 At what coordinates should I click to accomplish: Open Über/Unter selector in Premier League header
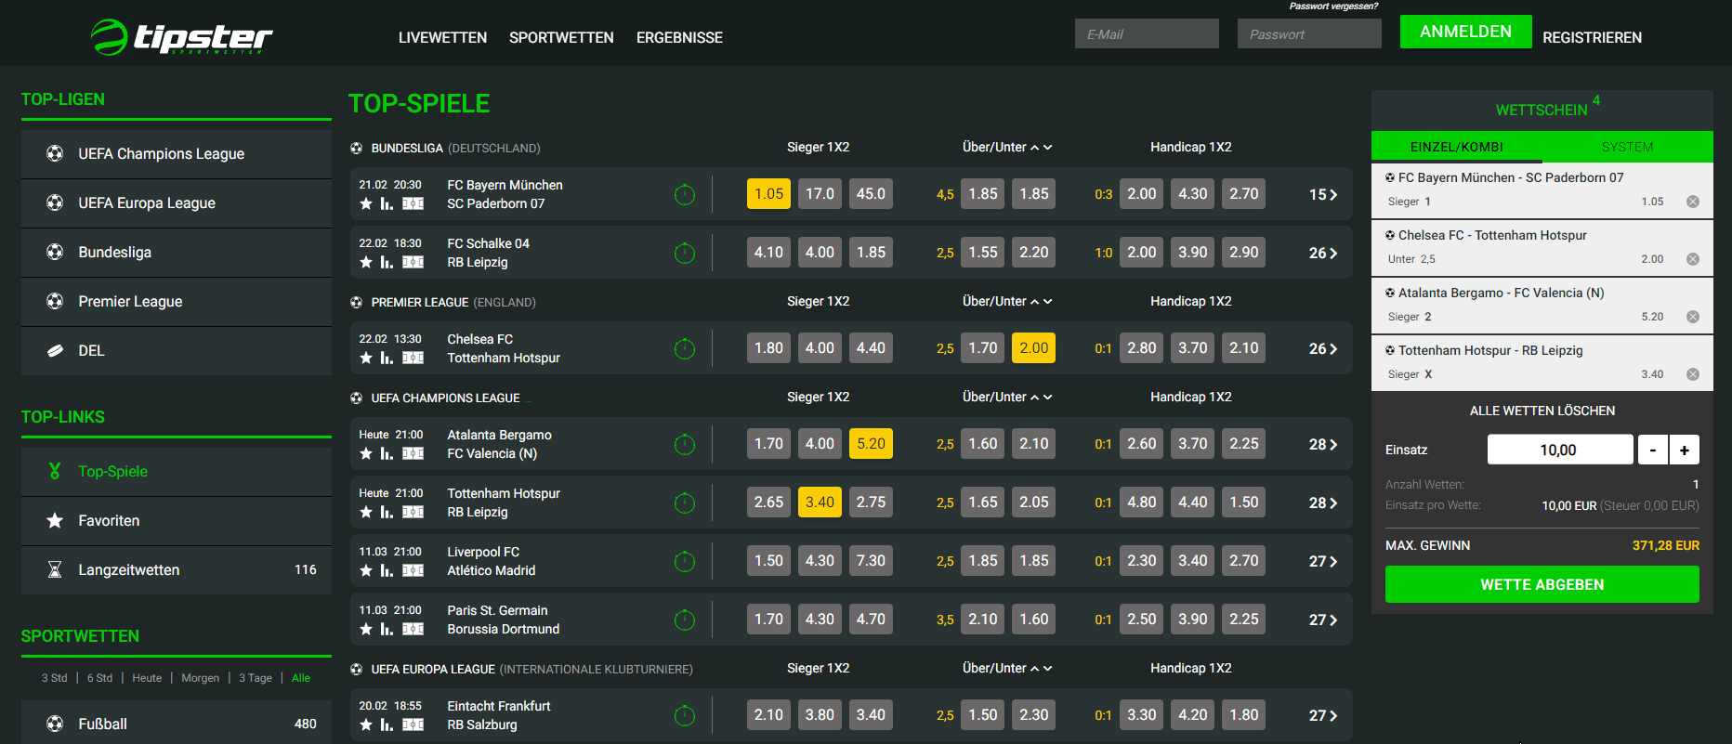[x=1007, y=301]
